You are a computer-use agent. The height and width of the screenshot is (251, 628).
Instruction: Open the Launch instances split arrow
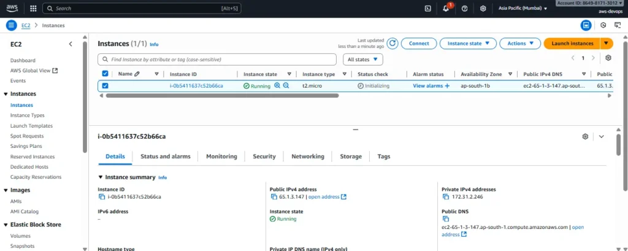click(607, 44)
